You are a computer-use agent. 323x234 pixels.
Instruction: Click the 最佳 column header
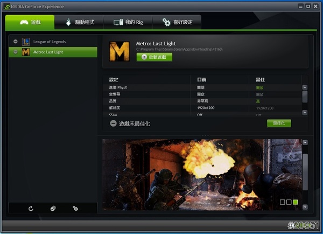pos(261,80)
